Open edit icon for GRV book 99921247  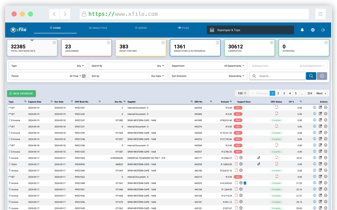[320, 120]
